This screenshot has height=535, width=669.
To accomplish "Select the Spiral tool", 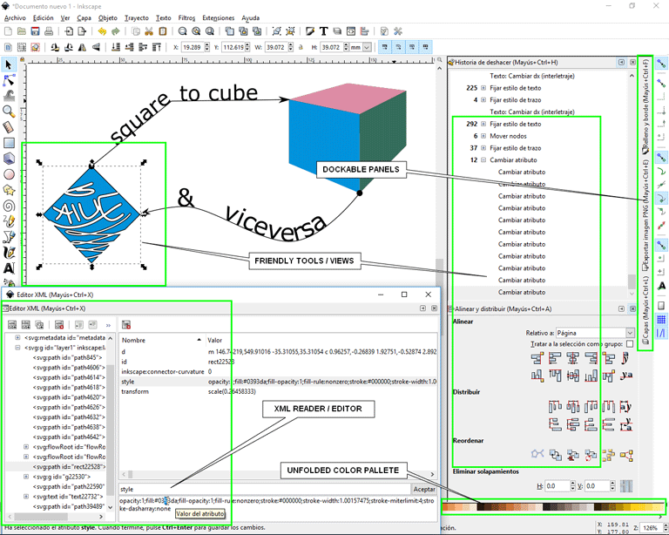I will click(x=9, y=206).
